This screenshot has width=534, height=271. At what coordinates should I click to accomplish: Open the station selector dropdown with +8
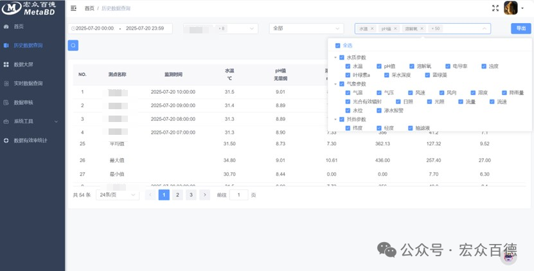220,29
